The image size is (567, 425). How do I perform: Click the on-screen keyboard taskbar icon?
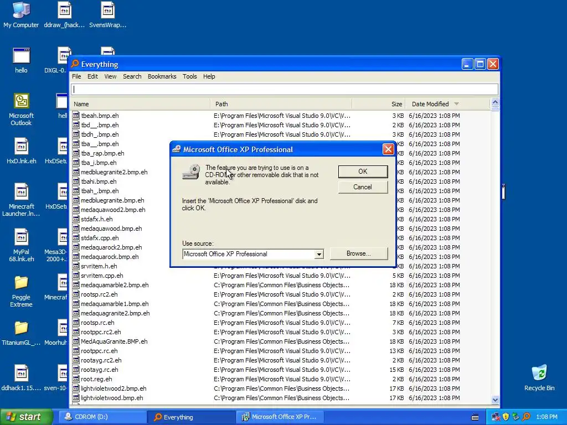click(x=475, y=417)
